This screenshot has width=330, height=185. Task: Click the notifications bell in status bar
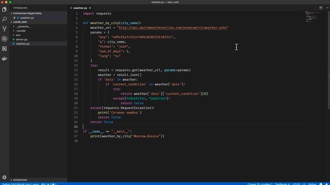pos(326,184)
